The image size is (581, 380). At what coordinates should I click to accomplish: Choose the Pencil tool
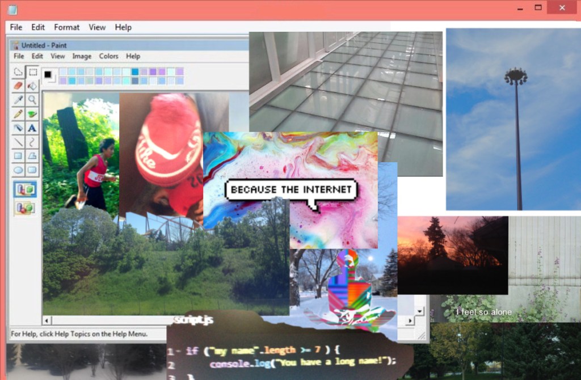pyautogui.click(x=18, y=114)
